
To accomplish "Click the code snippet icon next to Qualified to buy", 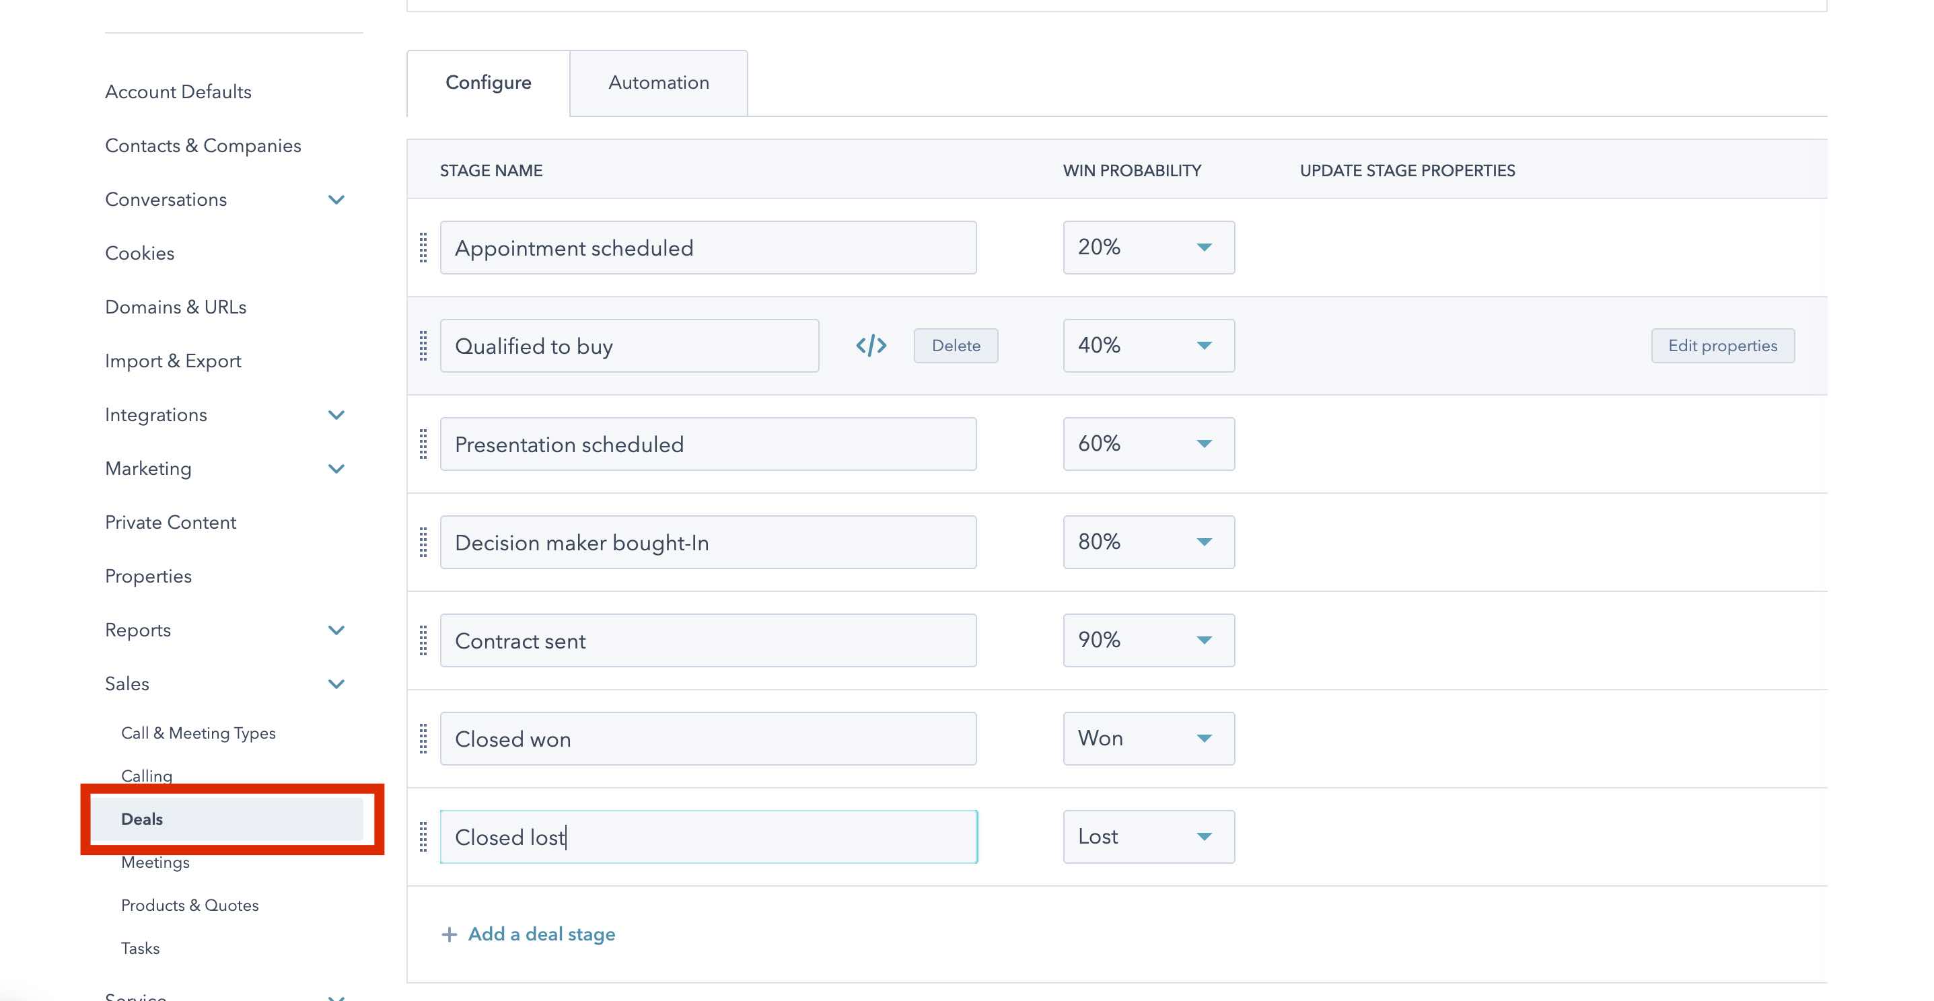I will pyautogui.click(x=870, y=345).
